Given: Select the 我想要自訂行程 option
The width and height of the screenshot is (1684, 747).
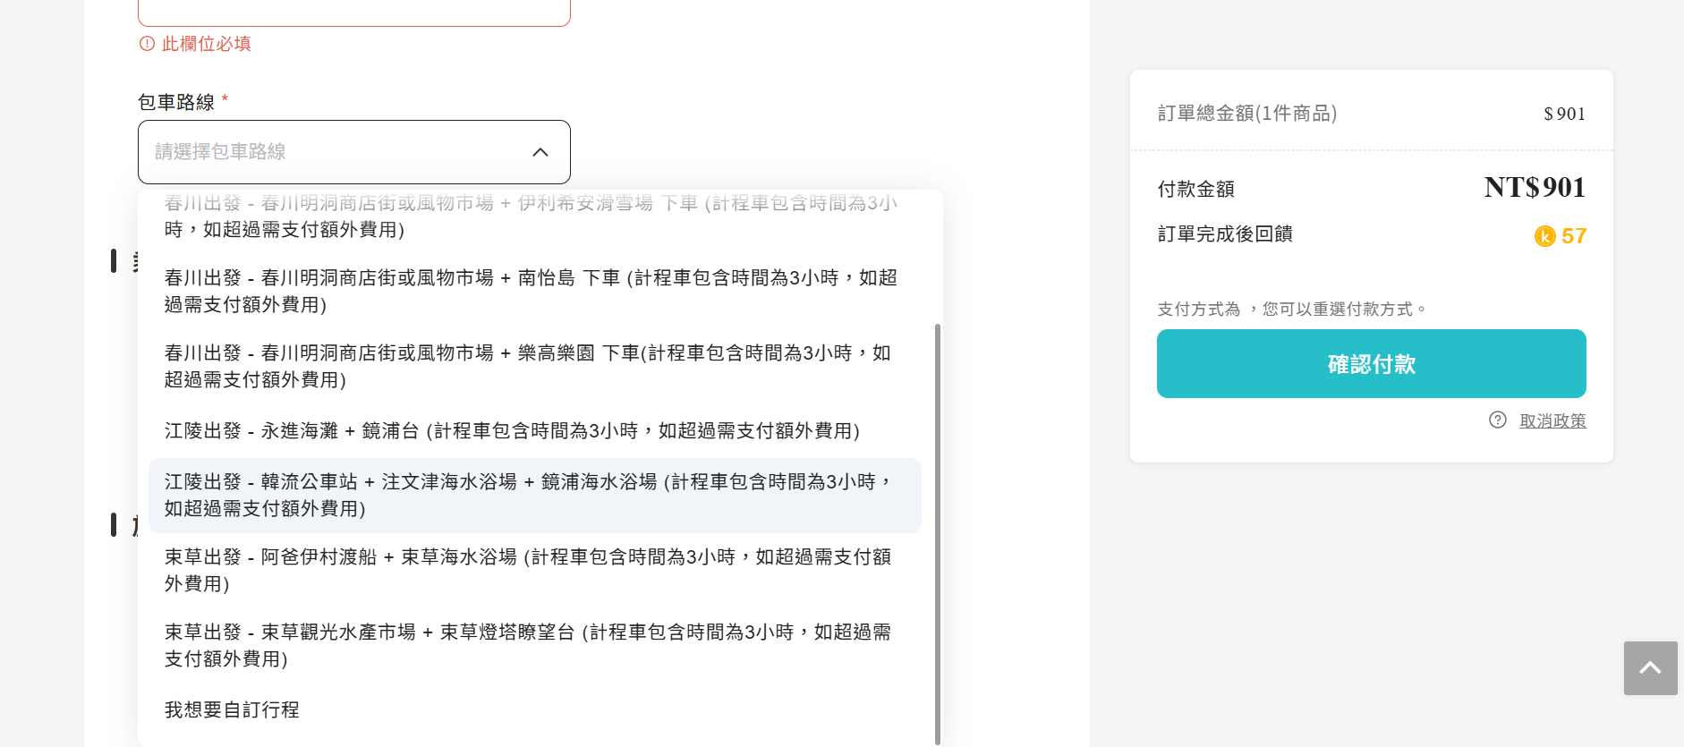Looking at the screenshot, I should 534,709.
